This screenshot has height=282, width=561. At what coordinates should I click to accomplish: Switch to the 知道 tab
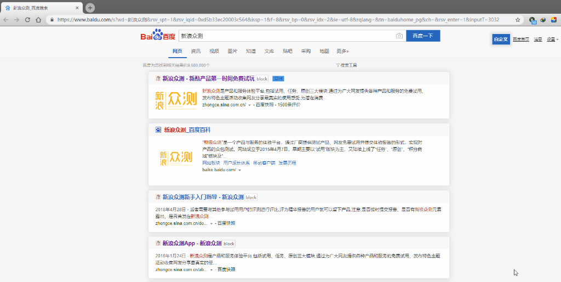pos(251,51)
